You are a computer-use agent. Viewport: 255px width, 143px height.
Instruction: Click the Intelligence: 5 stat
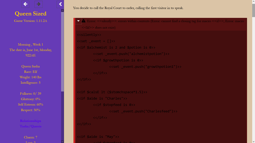click(x=31, y=83)
